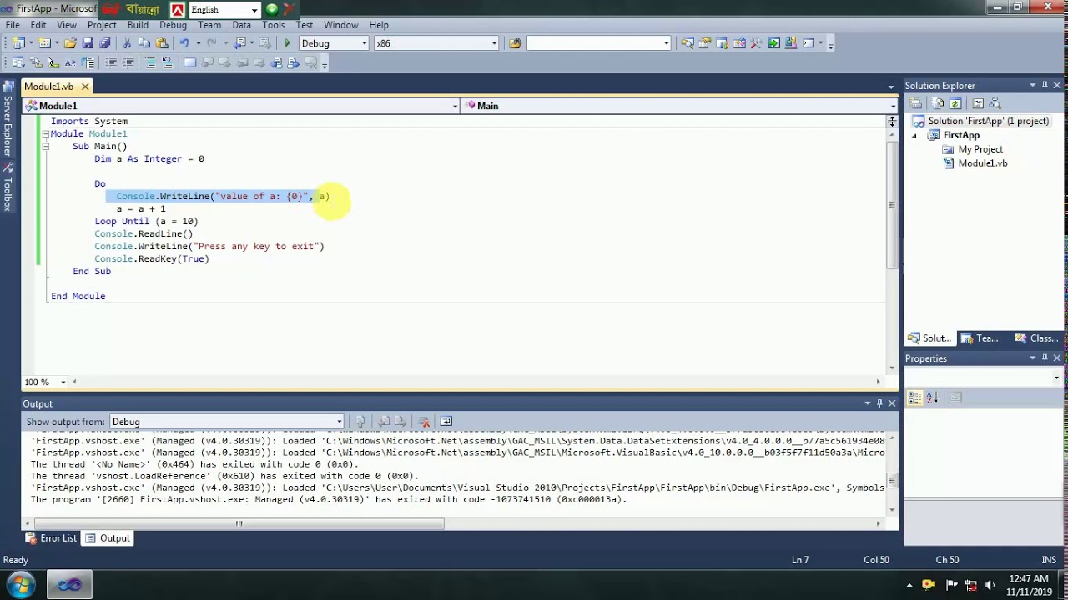1068x600 pixels.
Task: Switch to the Class View tab
Action: pyautogui.click(x=1037, y=338)
